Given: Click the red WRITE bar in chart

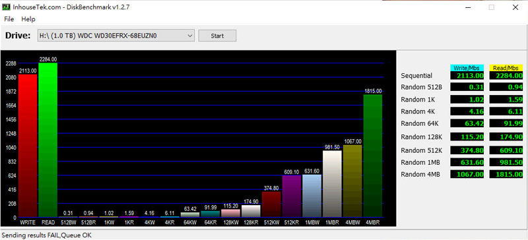Looking at the screenshot, I should (x=28, y=146).
